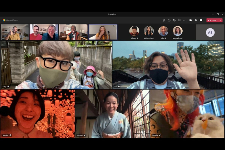Open the participants list icon

(x=164, y=20)
